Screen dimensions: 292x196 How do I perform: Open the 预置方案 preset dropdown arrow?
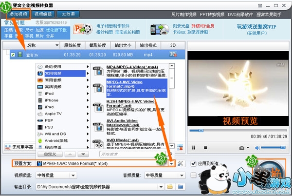tap(171, 163)
